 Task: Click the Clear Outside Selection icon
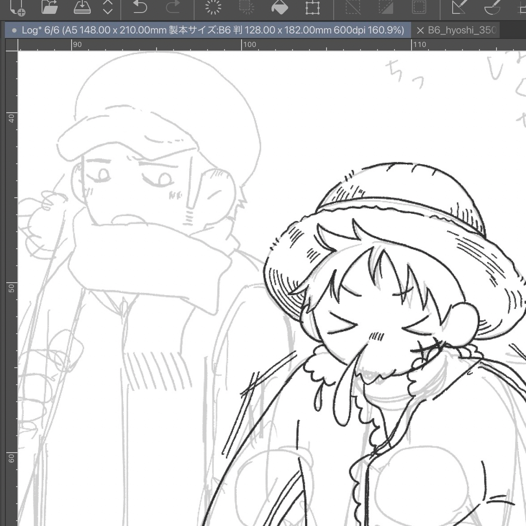click(246, 7)
